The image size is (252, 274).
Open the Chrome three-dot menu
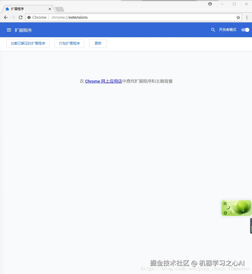[247, 17]
